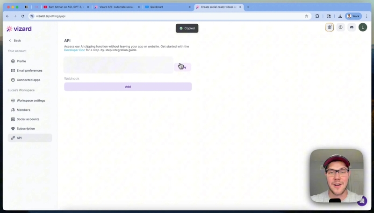Click the Connected apps icon
The image size is (374, 213).
[x=13, y=80]
